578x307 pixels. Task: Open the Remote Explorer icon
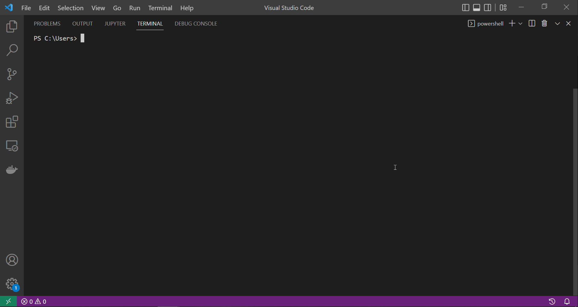pos(12,146)
